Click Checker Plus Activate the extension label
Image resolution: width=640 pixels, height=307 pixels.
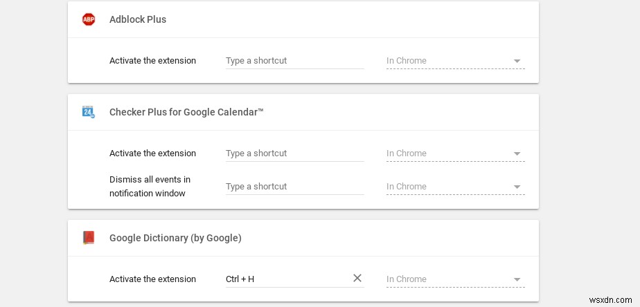click(x=152, y=153)
